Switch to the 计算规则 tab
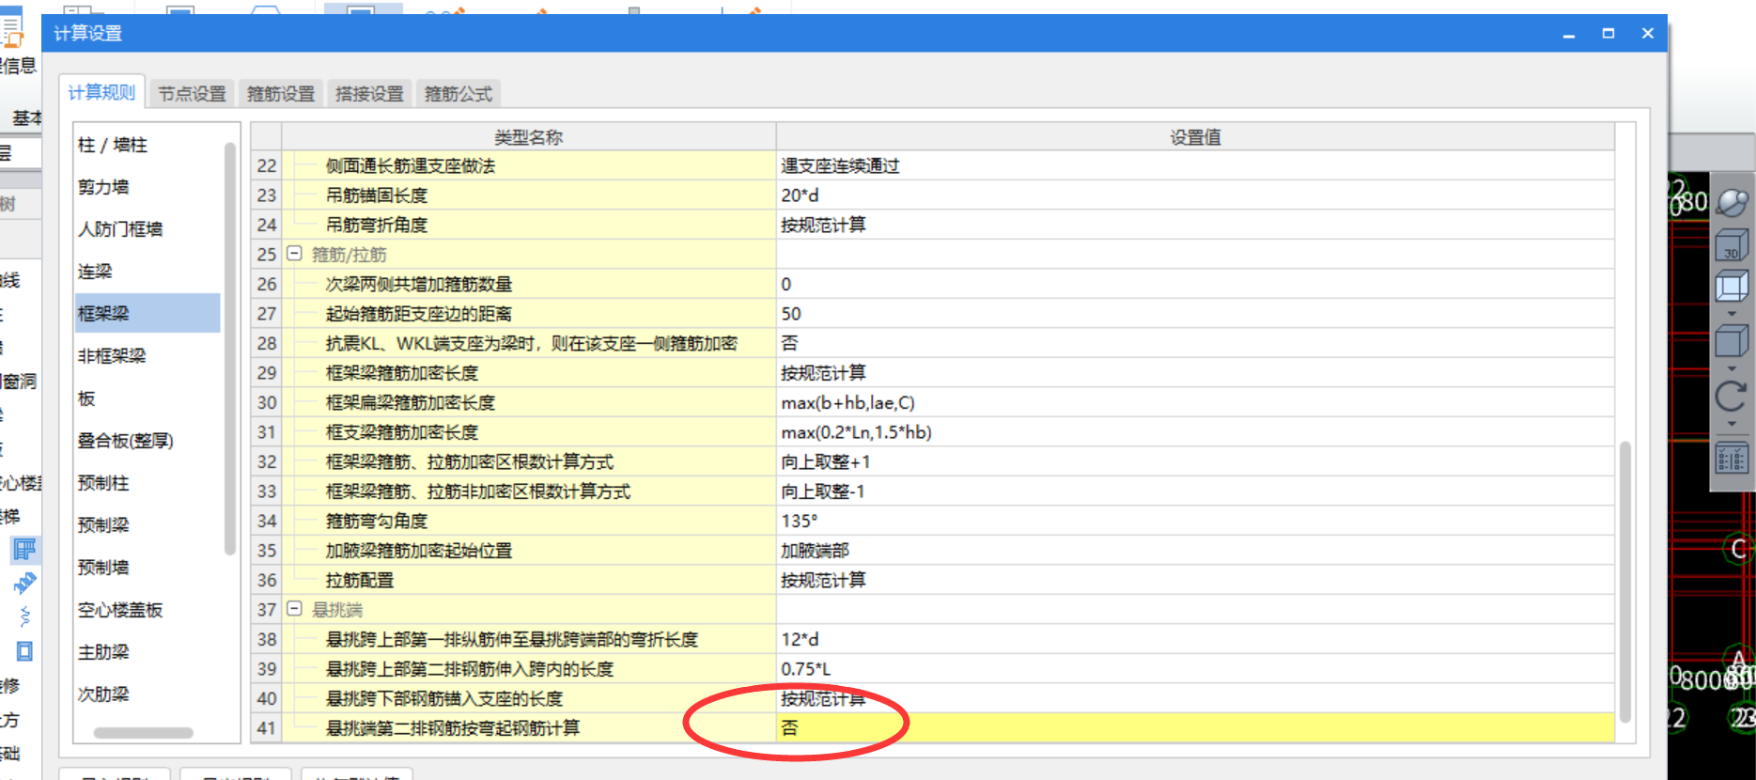The height and width of the screenshot is (780, 1756). point(101,92)
